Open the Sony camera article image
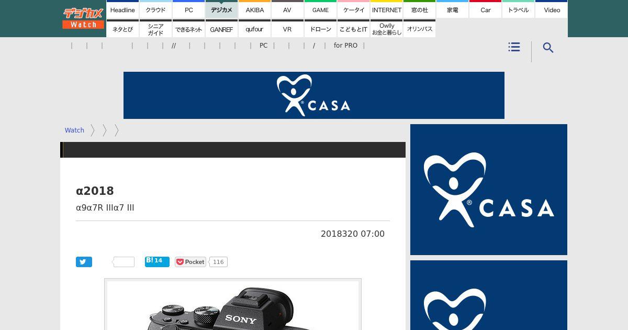Image resolution: width=628 pixels, height=330 pixels. click(233, 305)
